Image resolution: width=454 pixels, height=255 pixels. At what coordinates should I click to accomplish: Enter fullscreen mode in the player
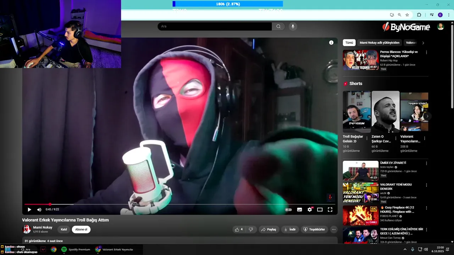point(330,210)
